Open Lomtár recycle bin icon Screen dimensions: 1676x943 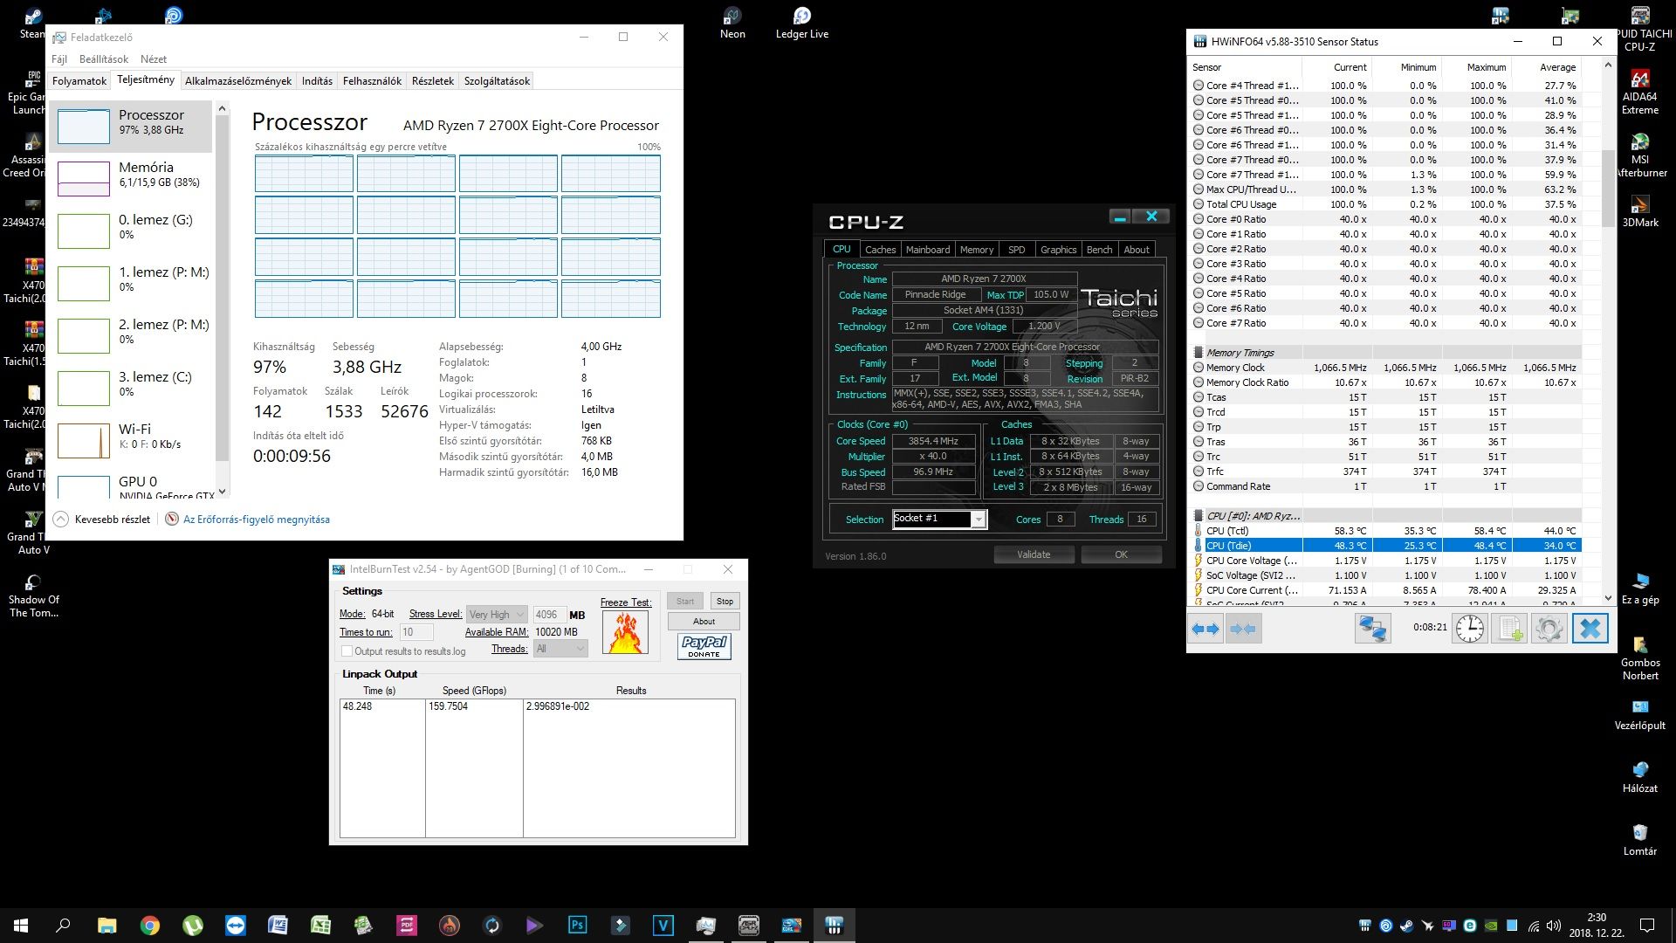pos(1639,839)
